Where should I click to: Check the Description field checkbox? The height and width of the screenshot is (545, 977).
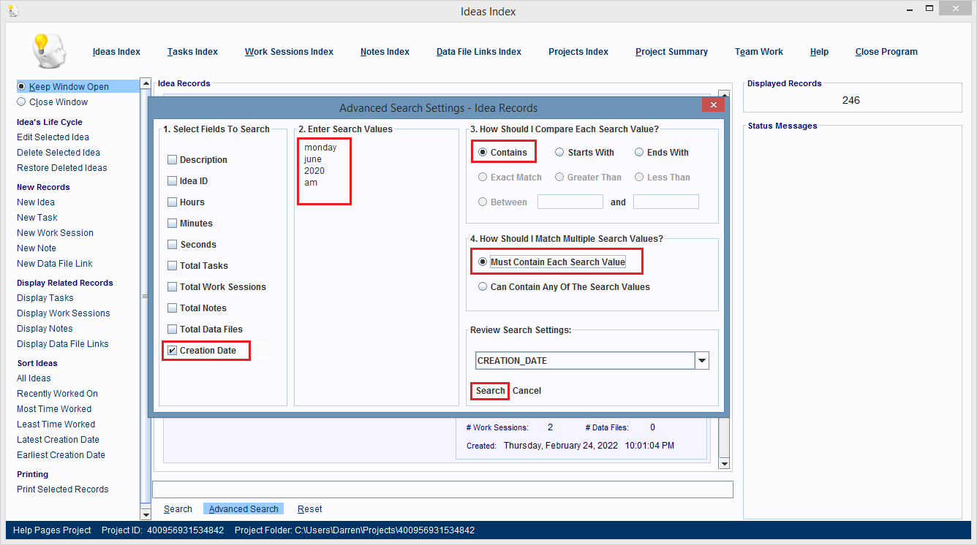tap(173, 160)
